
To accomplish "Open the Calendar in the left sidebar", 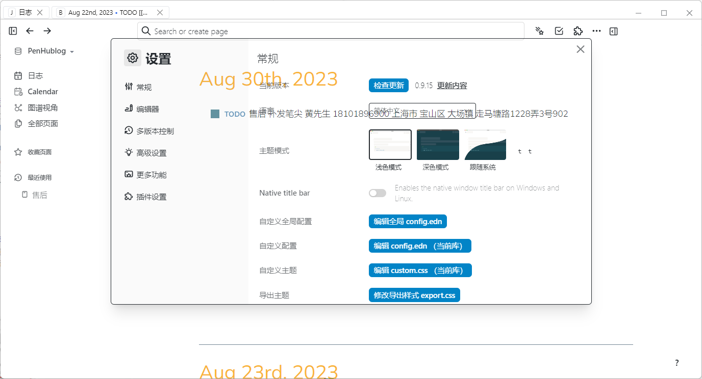I will coord(42,91).
